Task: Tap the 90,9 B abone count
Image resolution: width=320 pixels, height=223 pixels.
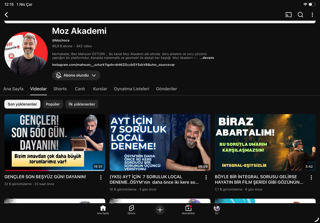Action: pos(62,46)
